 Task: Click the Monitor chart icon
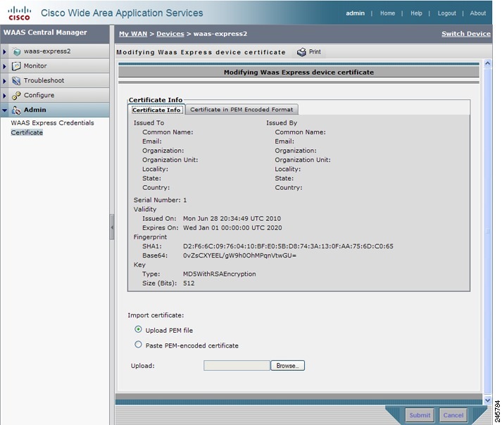coord(16,66)
